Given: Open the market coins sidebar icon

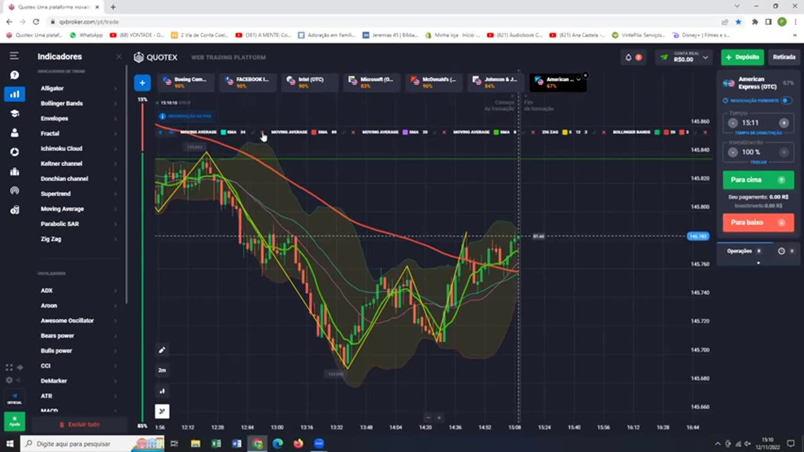Looking at the screenshot, I should [x=14, y=210].
